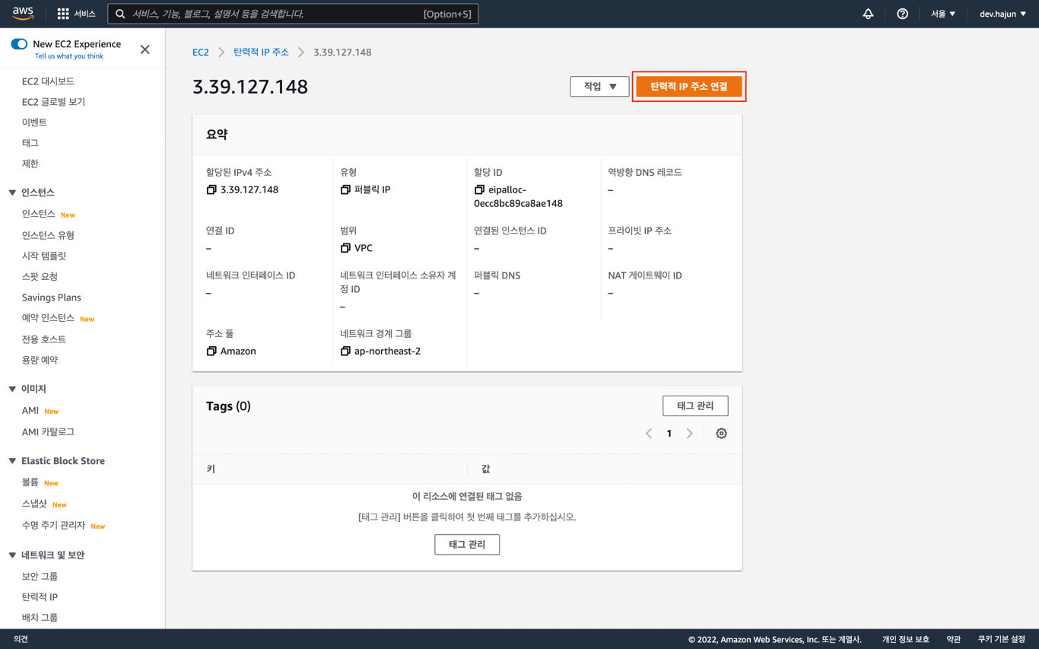Click the 탄력적 IP 주소 breadcrumb link
The image size is (1039, 649).
click(x=261, y=52)
